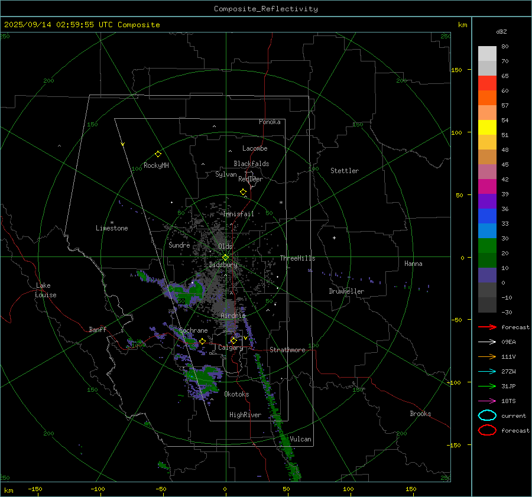Click the Drumheller label
Viewport: 532px width, 497px height.
click(346, 291)
